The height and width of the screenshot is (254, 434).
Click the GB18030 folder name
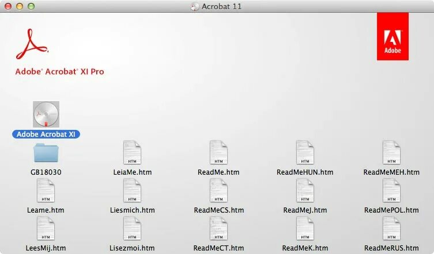[x=46, y=172]
